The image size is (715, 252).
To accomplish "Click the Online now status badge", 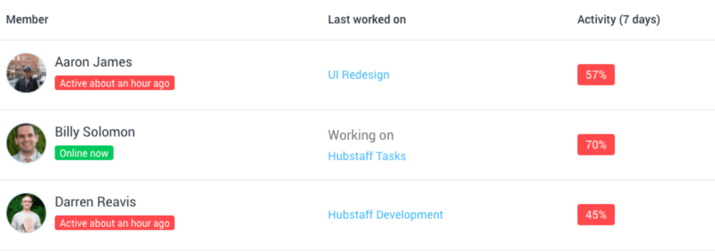I will (84, 153).
